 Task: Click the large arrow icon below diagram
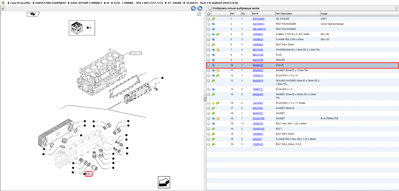[164, 182]
